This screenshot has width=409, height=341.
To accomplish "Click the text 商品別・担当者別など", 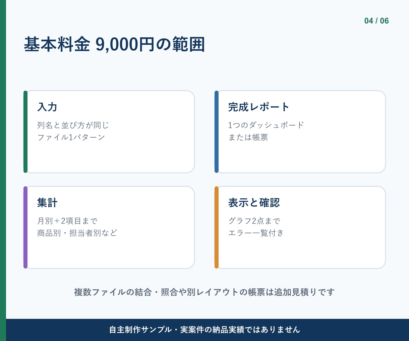I will [77, 233].
